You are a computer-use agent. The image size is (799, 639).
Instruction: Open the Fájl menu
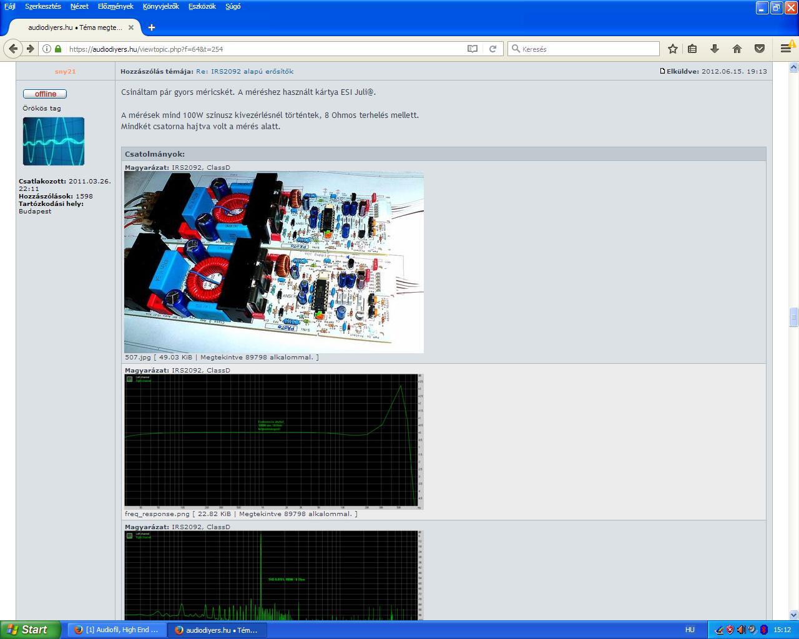point(10,6)
